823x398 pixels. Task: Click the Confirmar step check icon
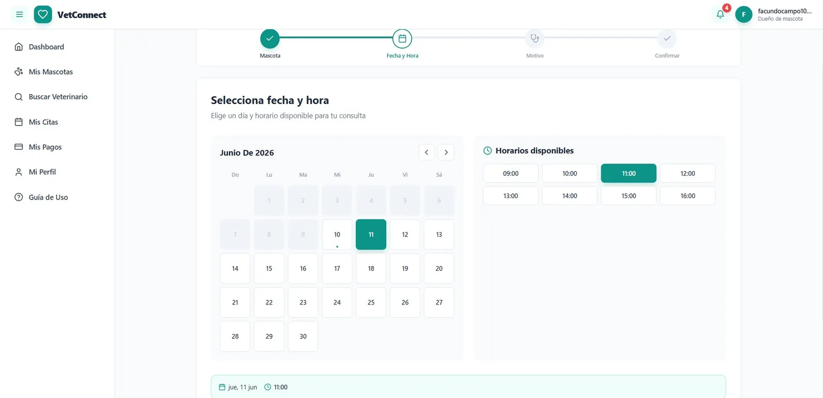coord(667,39)
